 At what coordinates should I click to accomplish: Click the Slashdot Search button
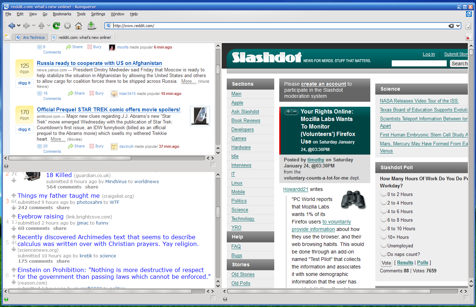(459, 64)
